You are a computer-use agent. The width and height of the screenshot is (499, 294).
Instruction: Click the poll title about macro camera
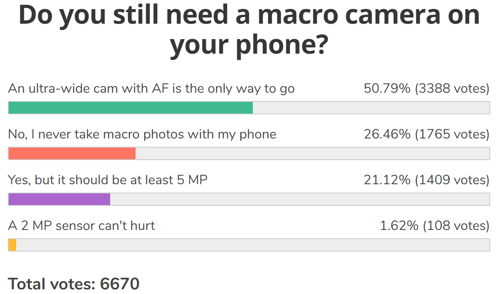point(249,30)
